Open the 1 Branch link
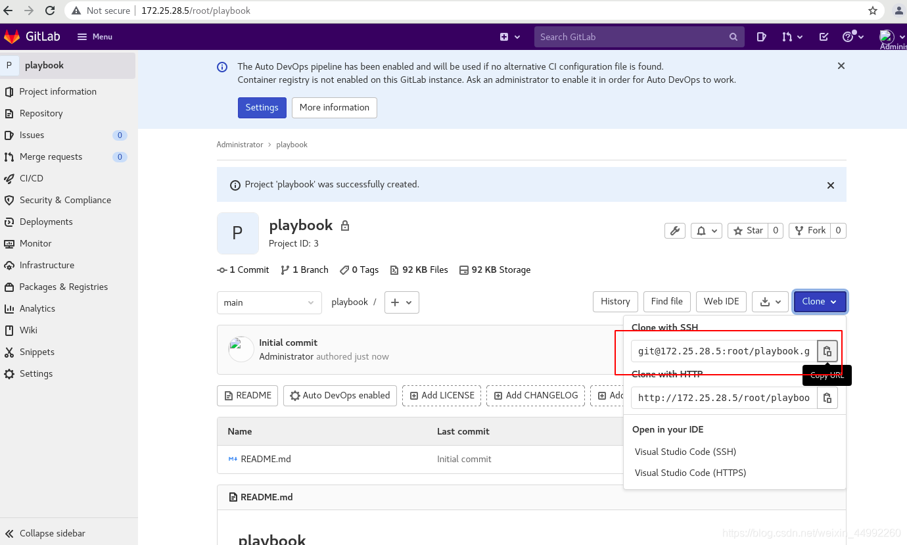The height and width of the screenshot is (545, 907). pyautogui.click(x=304, y=270)
